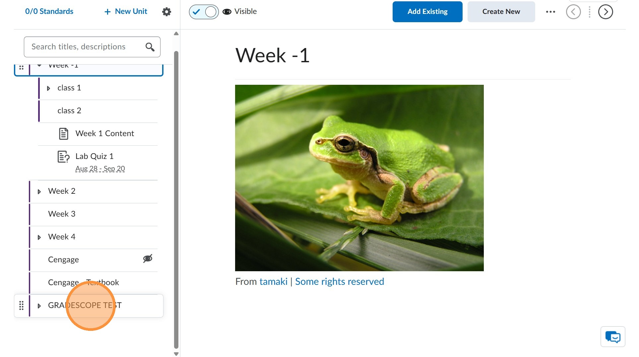Expand the Week 4 unit
This screenshot has height=357, width=639.
39,237
